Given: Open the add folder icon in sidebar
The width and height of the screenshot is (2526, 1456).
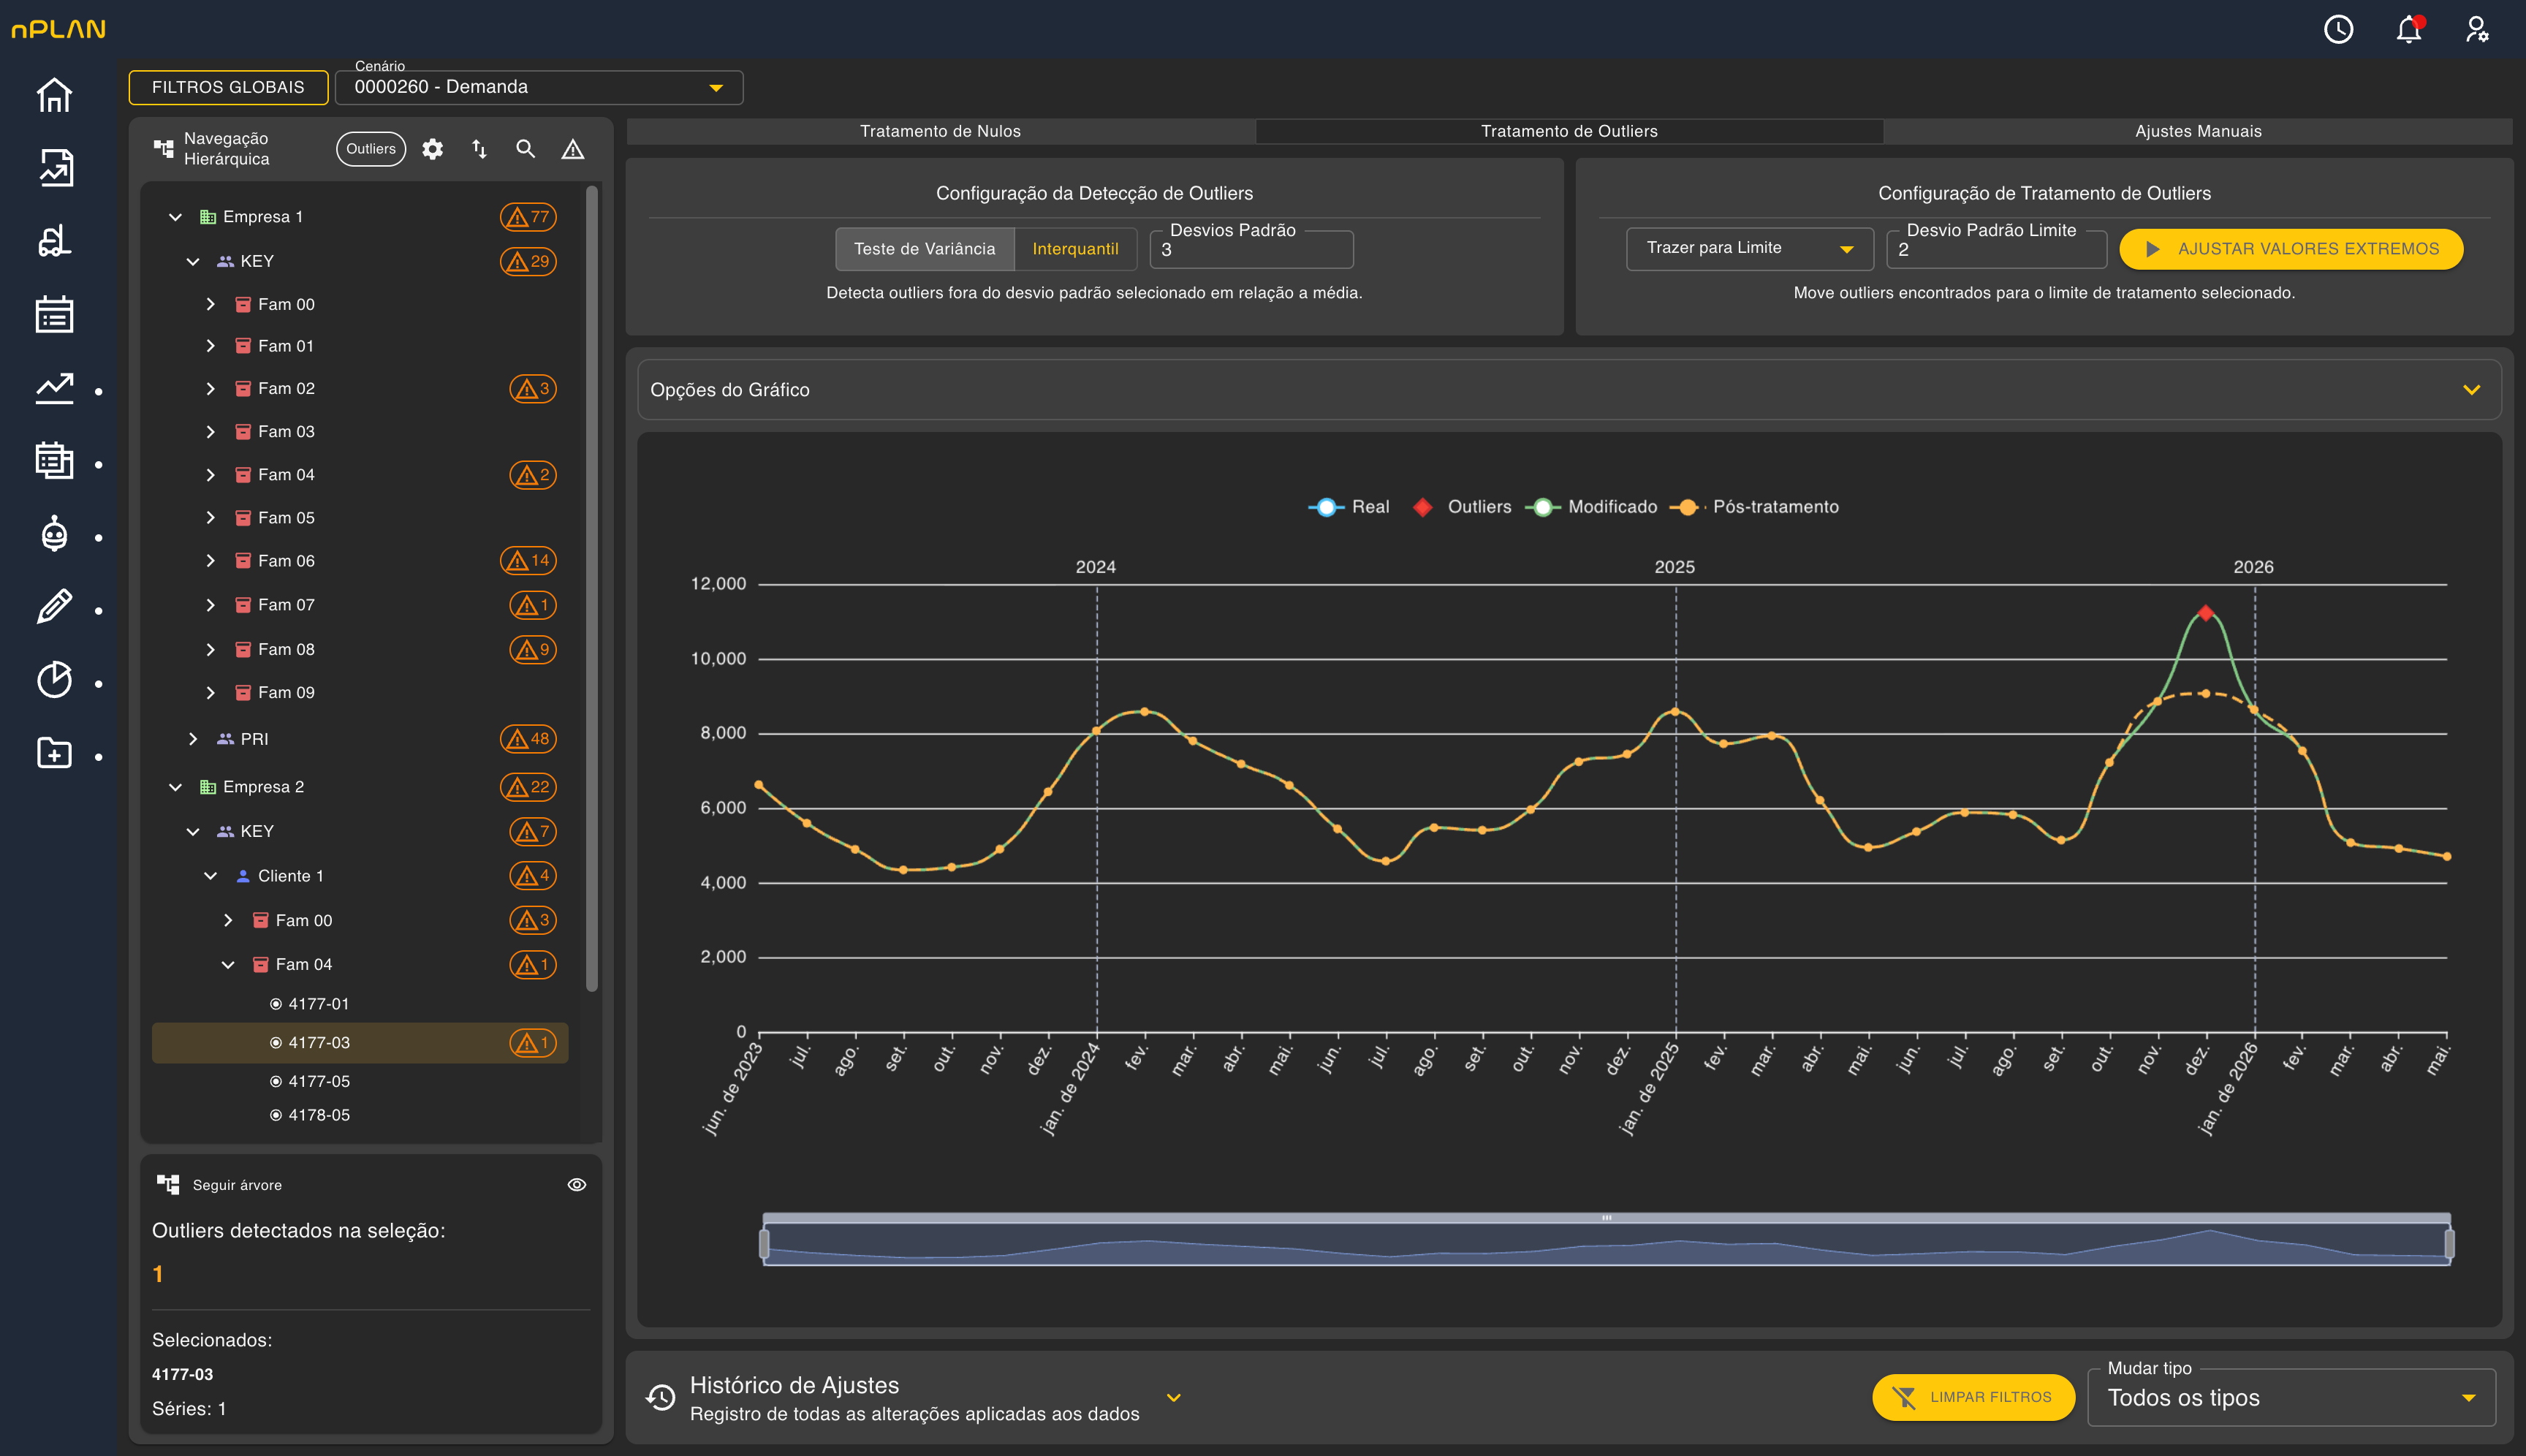Looking at the screenshot, I should (x=54, y=753).
